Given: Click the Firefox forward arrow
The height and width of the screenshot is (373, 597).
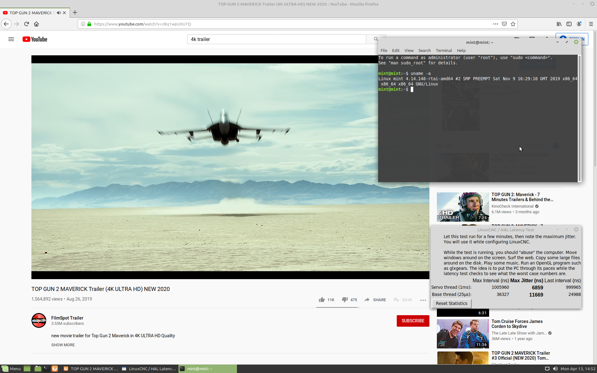Looking at the screenshot, I should pyautogui.click(x=16, y=24).
